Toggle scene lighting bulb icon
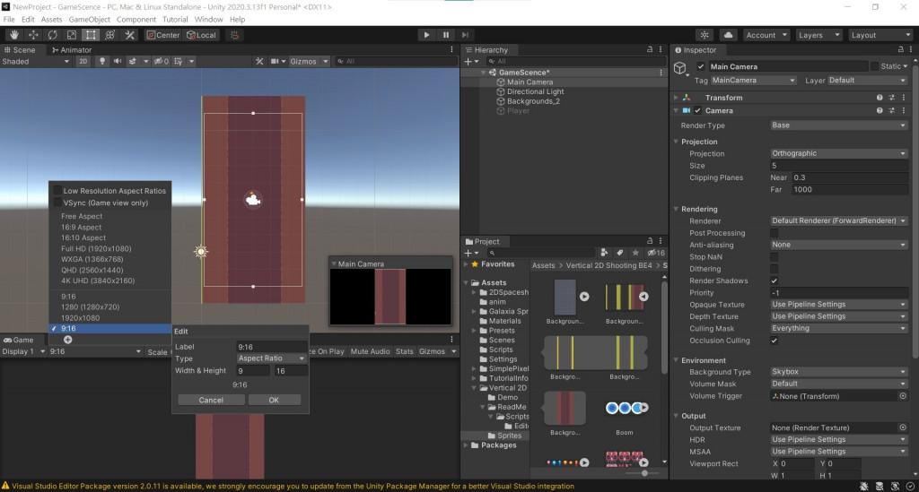Image resolution: width=919 pixels, height=492 pixels. click(x=102, y=62)
